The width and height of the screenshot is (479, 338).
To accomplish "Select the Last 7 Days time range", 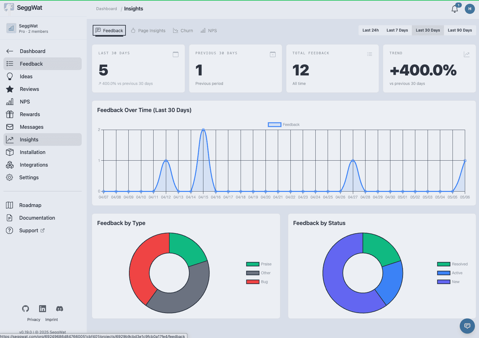I will tap(397, 30).
